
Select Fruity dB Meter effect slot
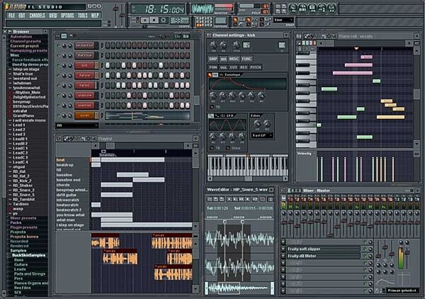point(323,256)
